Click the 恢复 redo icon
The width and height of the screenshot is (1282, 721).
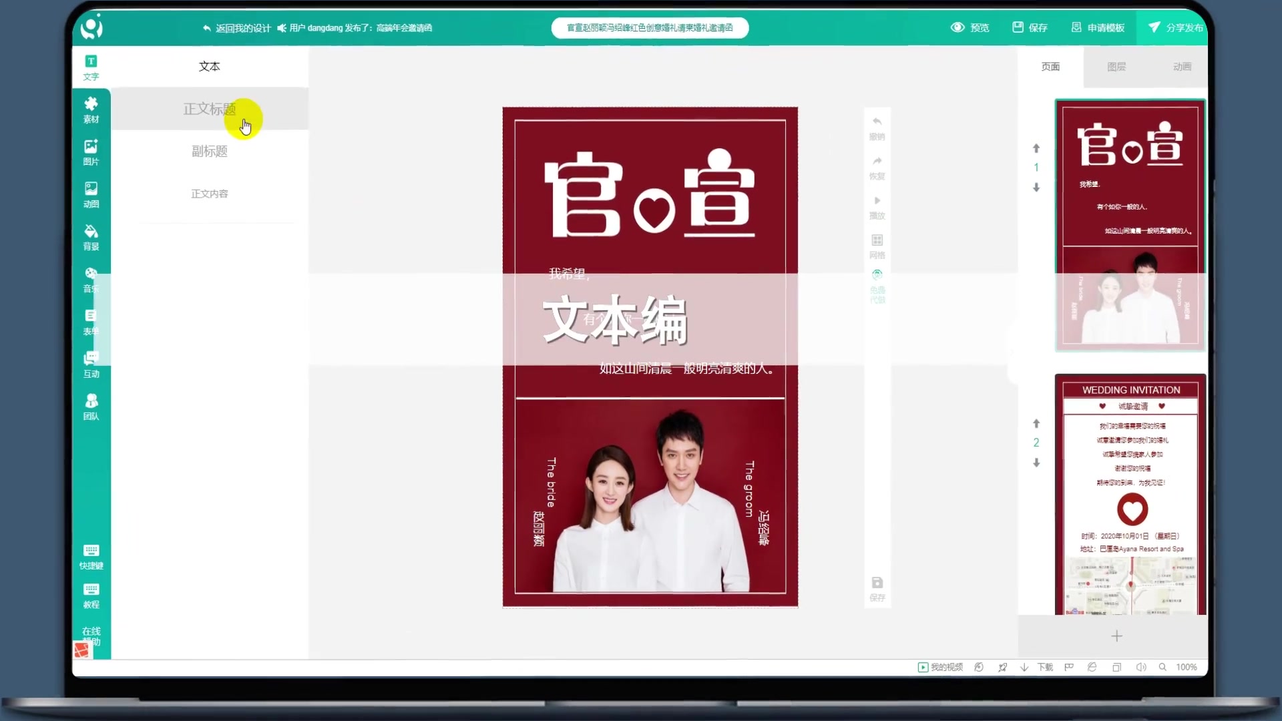click(x=877, y=167)
